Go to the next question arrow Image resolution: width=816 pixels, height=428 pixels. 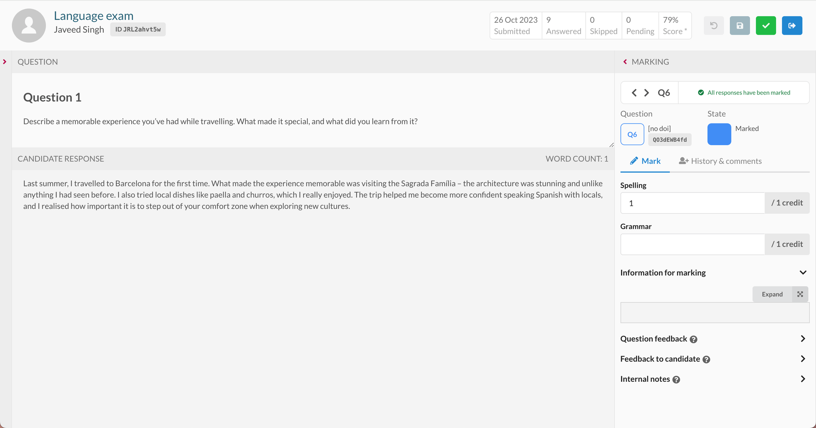click(x=647, y=93)
